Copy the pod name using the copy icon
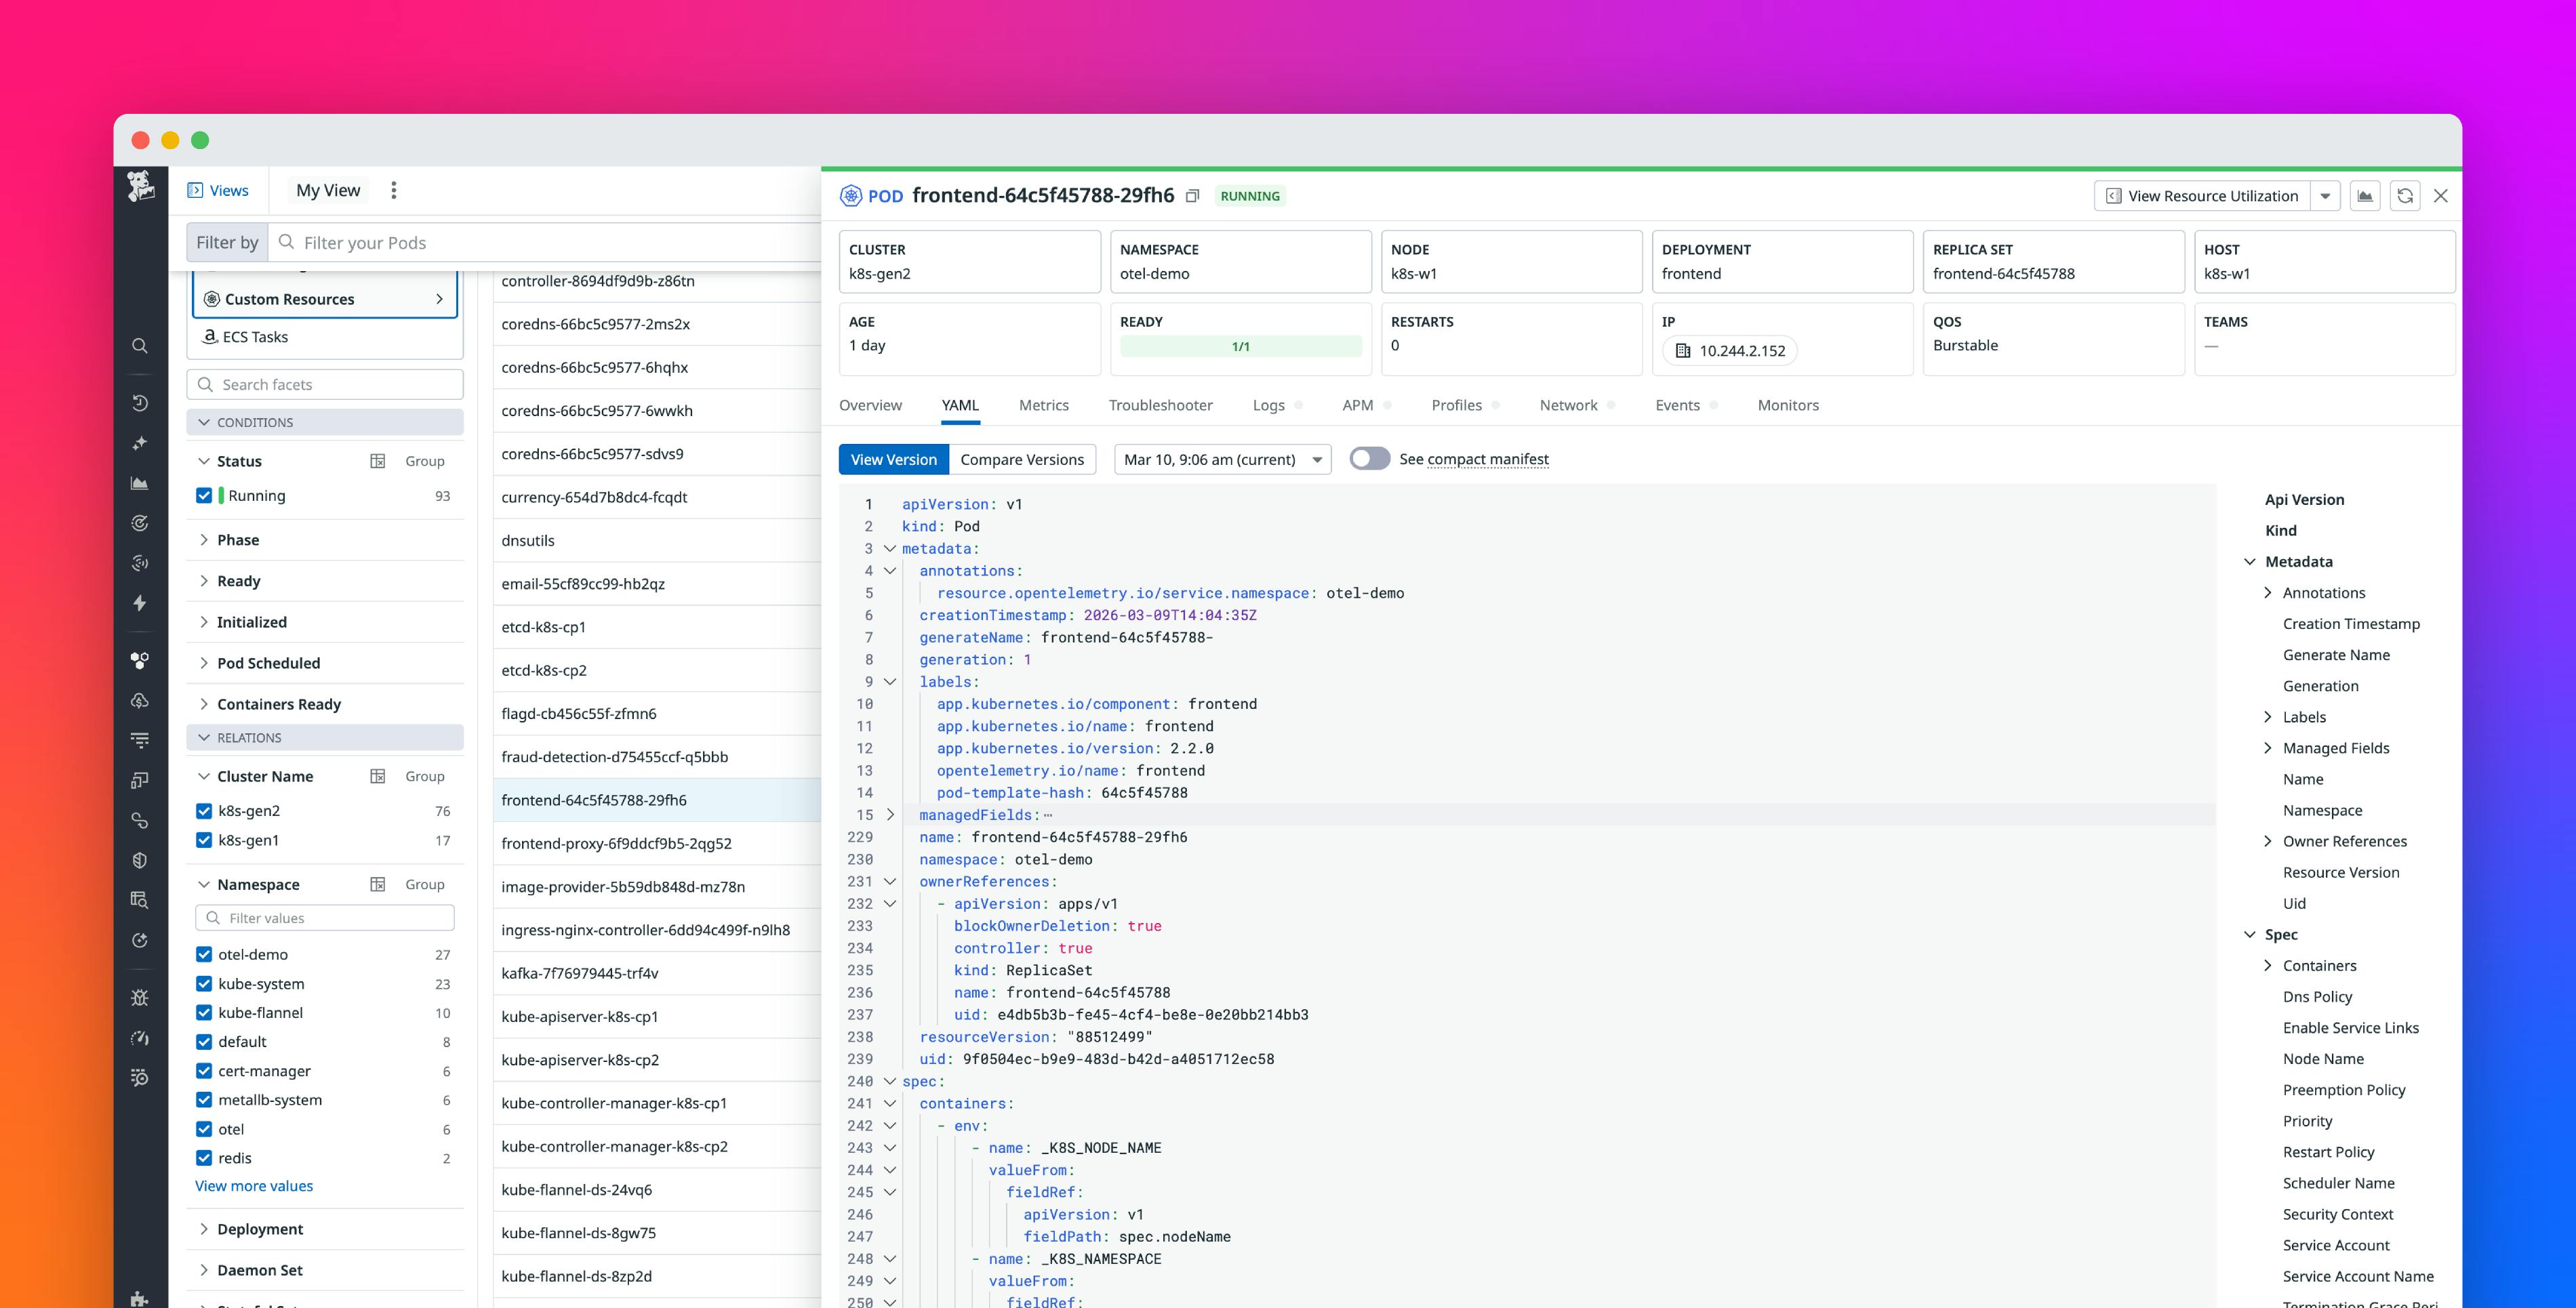The width and height of the screenshot is (2576, 1308). click(1192, 196)
